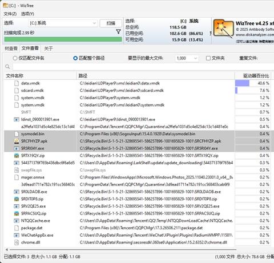Screen dimensions: 274x263
Task: Open the [C:] 系统 drive dropdown
Action: (63, 23)
